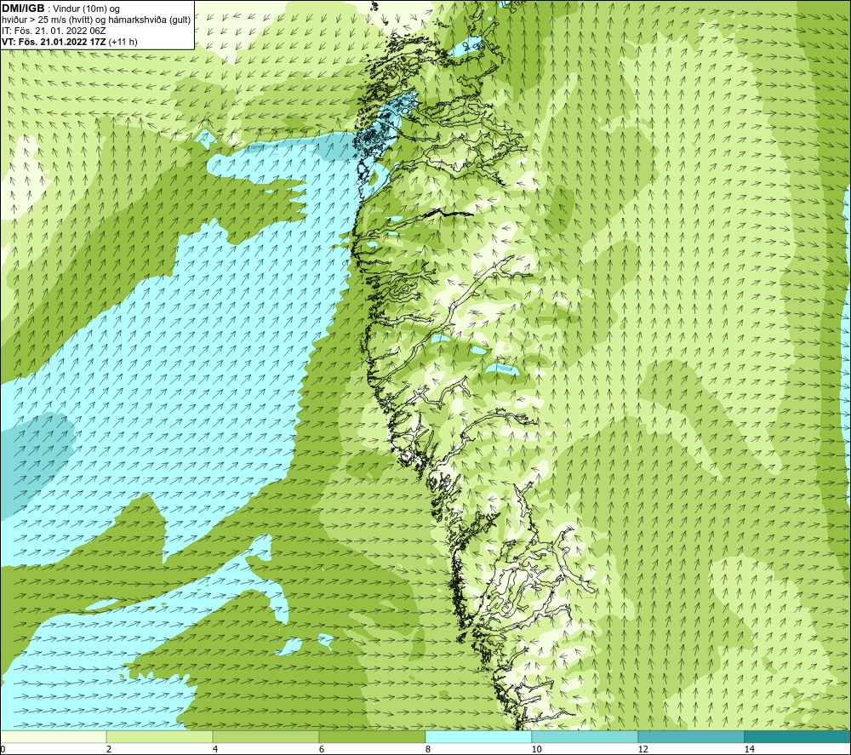Image resolution: width=851 pixels, height=755 pixels.
Task: Click the pale 0–2 m/s color scale swatch
Action: 53,736
